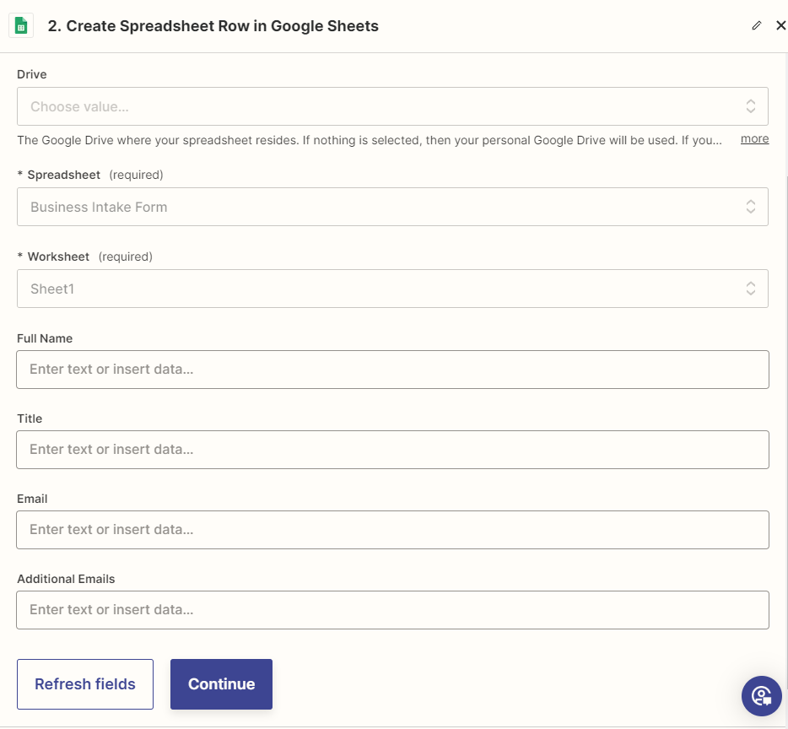Click the step title 'Create Spreadsheet Row in Google Sheets'

213,26
